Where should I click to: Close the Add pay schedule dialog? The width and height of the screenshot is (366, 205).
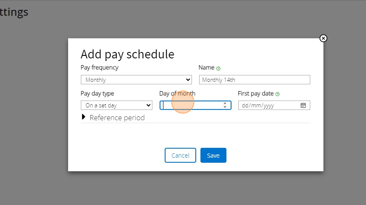323,38
